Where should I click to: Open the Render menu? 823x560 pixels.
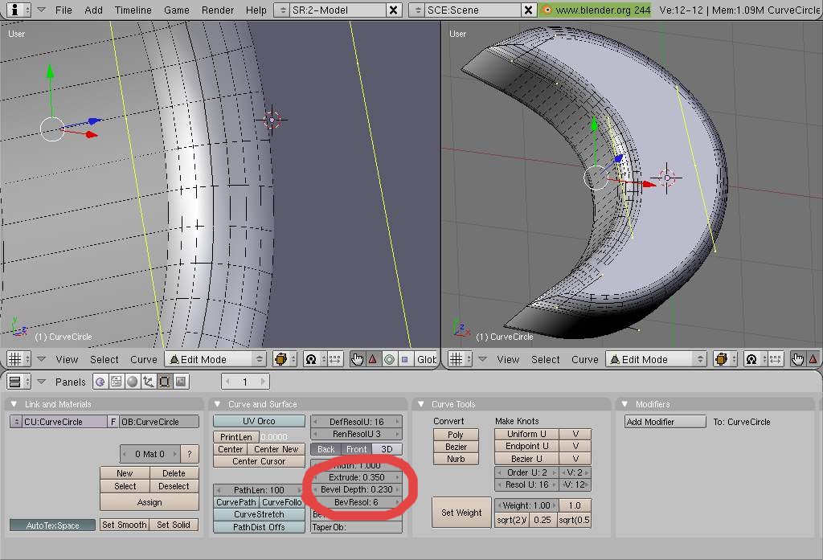(x=219, y=10)
